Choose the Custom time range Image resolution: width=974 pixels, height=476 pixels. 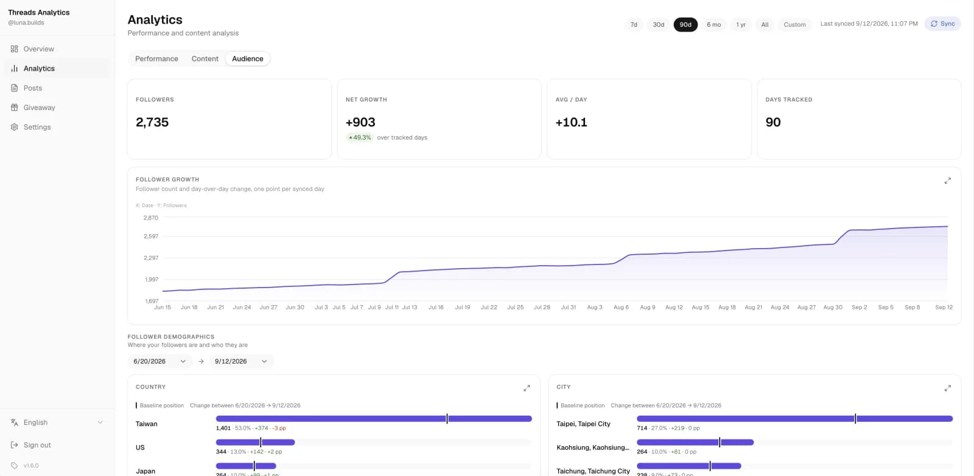pos(794,24)
